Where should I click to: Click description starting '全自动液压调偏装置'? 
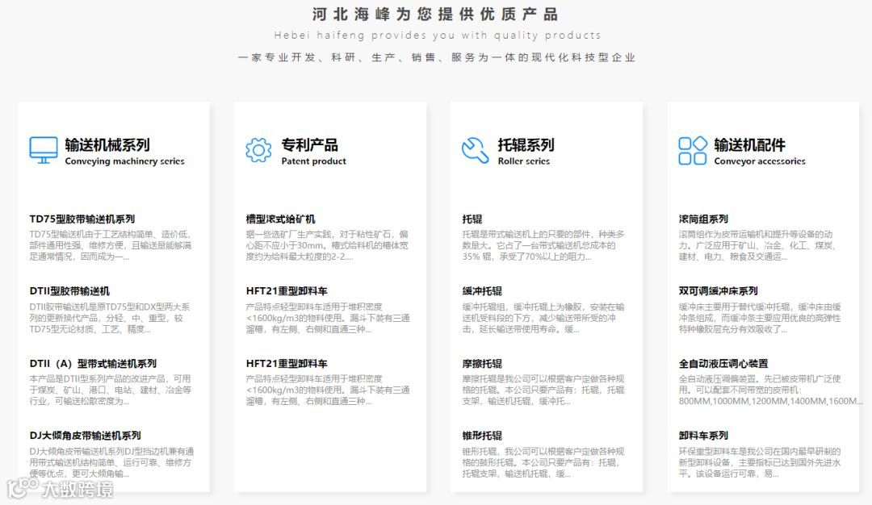(x=771, y=390)
